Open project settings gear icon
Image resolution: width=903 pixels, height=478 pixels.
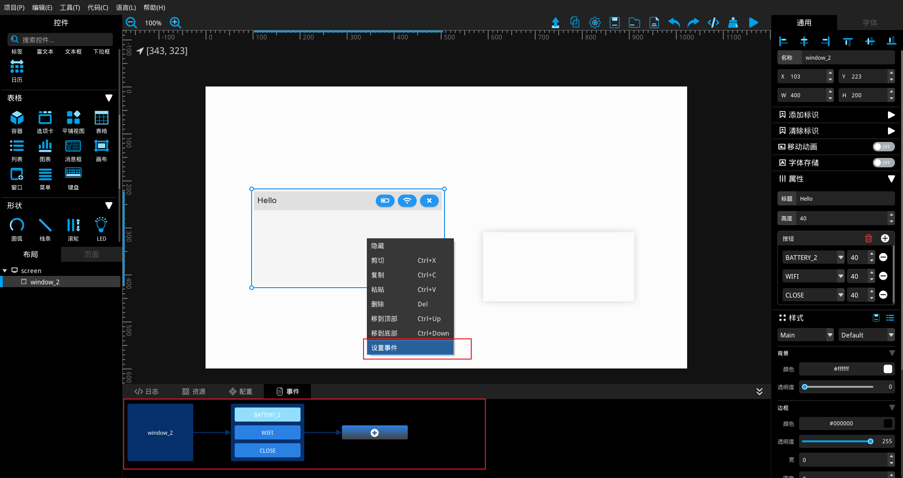click(x=595, y=23)
